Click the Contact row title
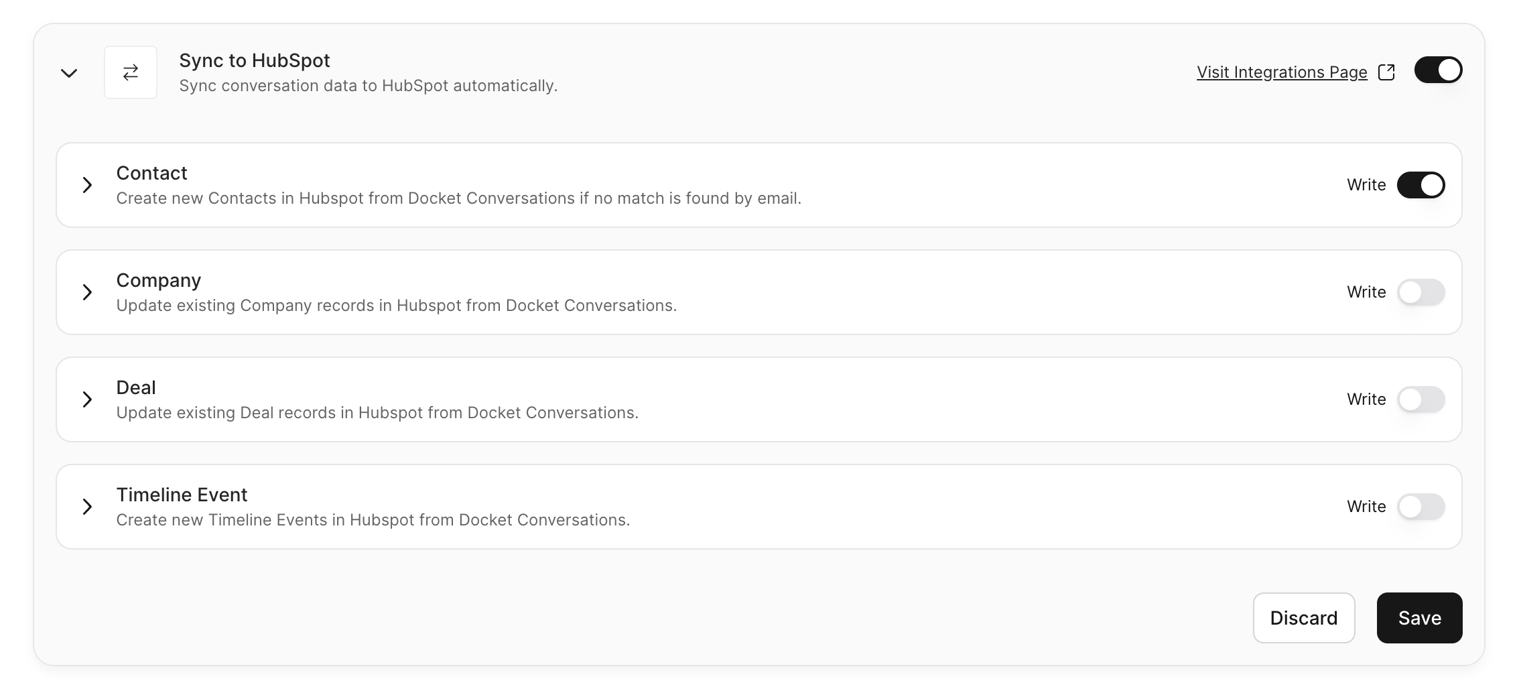The width and height of the screenshot is (1517, 693). click(x=151, y=173)
